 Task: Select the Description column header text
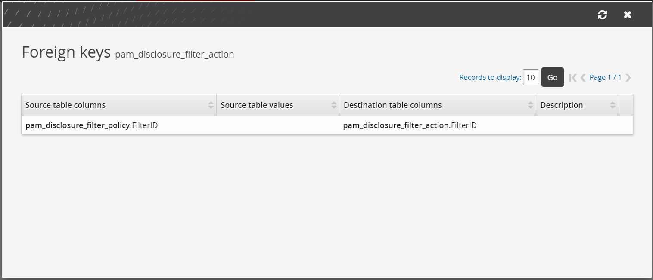[x=561, y=105]
